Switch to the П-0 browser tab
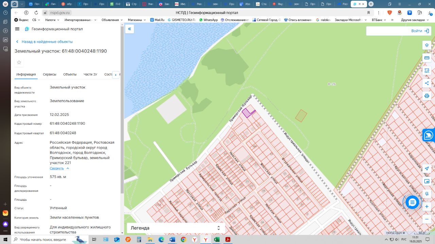Image resolution: width=435 pixels, height=244 pixels. coord(116,4)
